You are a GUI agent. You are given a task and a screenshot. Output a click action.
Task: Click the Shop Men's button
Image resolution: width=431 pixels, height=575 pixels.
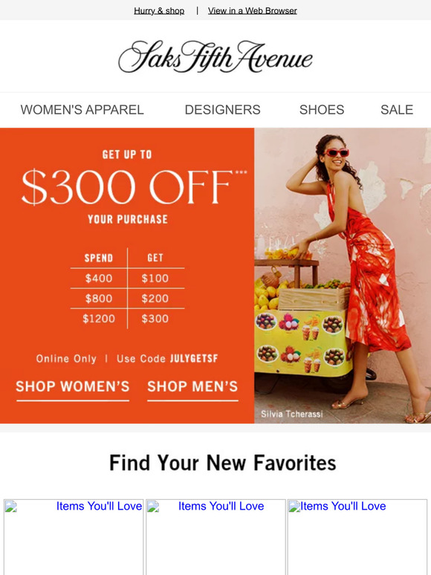192,389
